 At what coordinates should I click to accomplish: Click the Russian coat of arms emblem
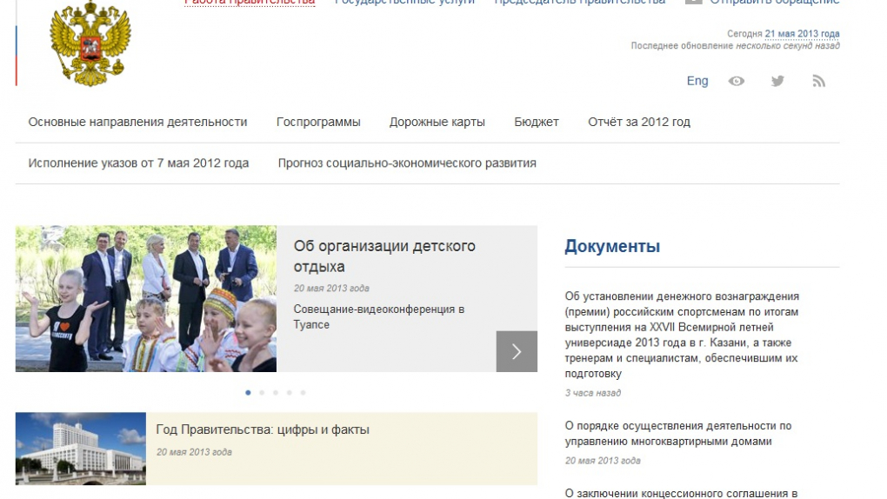pos(90,43)
